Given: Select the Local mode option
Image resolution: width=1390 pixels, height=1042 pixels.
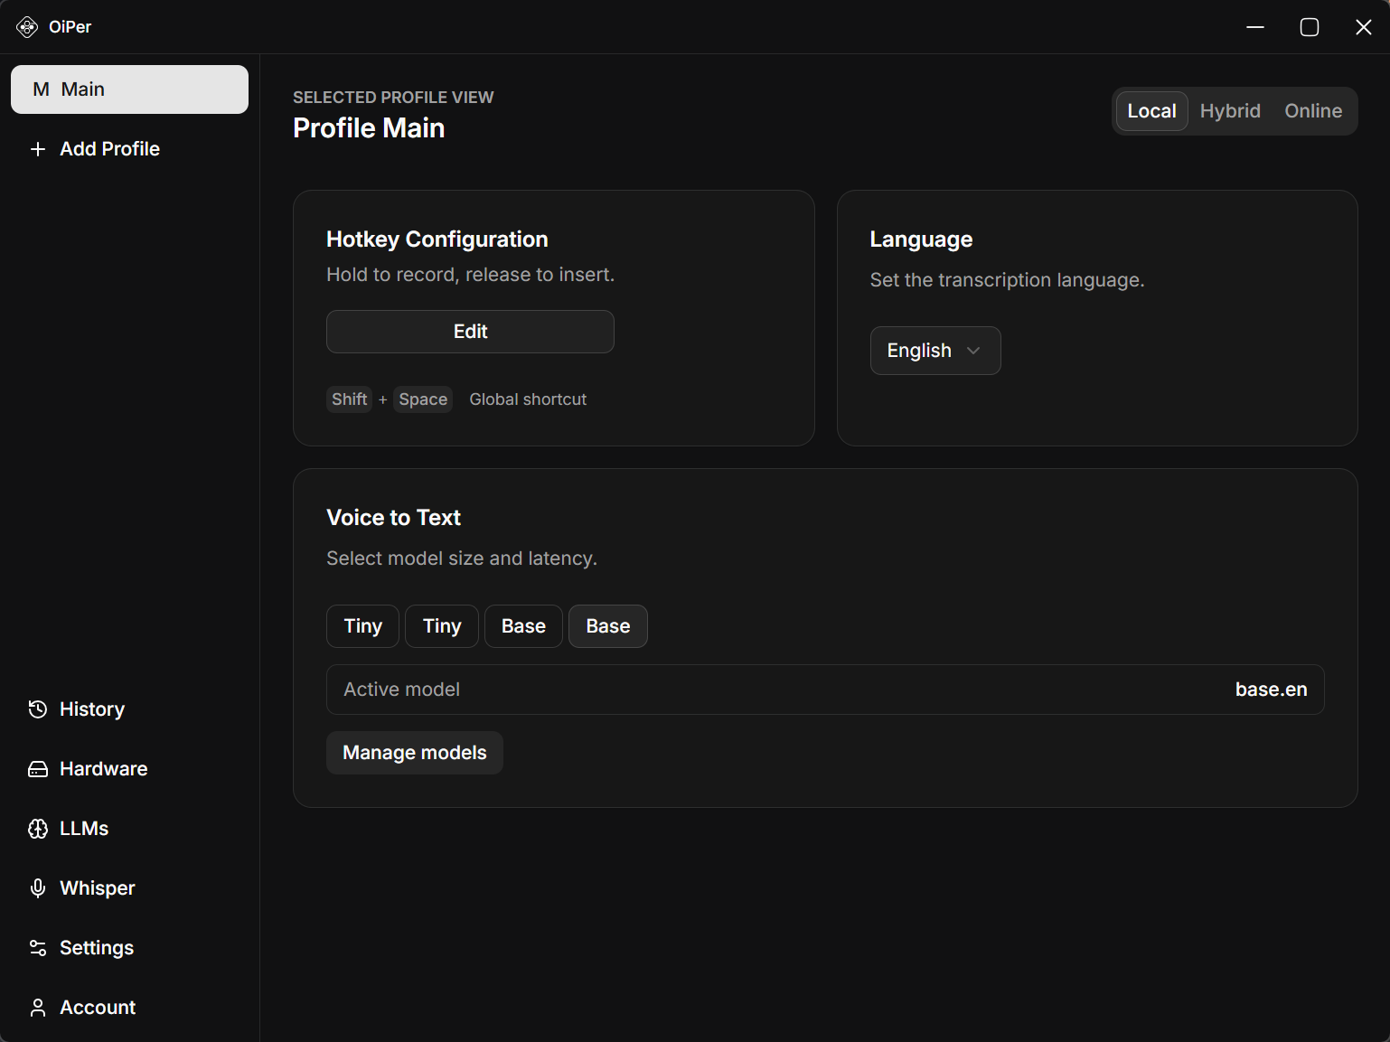Looking at the screenshot, I should 1151,111.
